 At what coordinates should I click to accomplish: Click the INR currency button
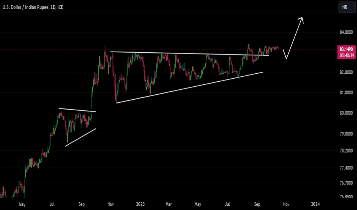[x=347, y=7]
